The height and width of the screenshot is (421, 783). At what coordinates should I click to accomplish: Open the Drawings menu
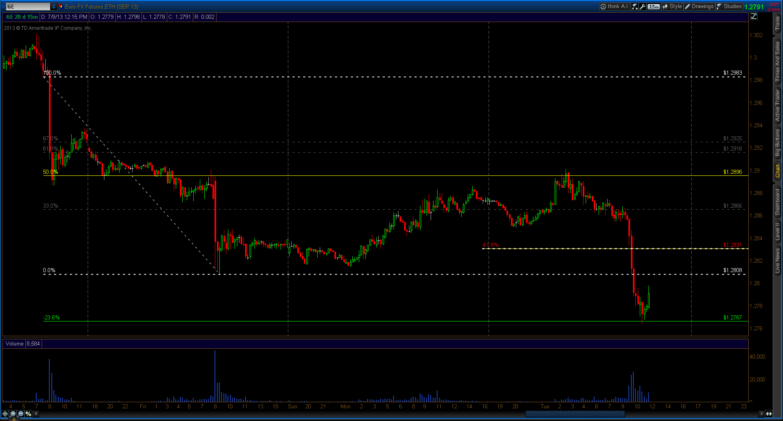tap(699, 7)
